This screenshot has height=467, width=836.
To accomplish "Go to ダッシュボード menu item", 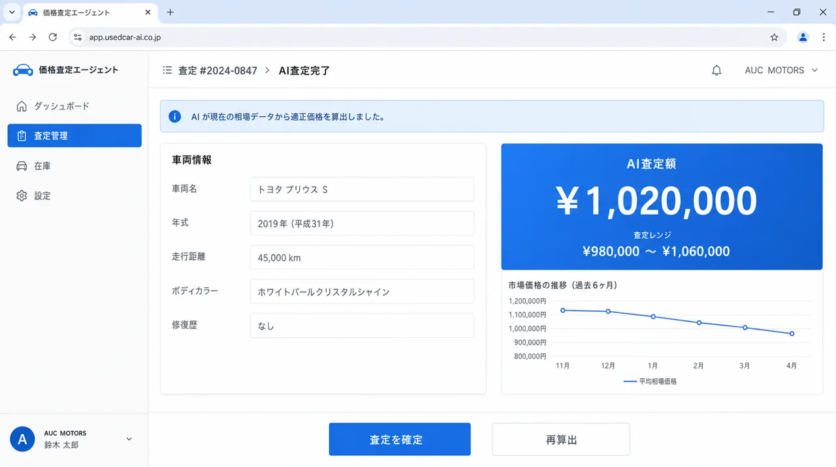I will [74, 106].
